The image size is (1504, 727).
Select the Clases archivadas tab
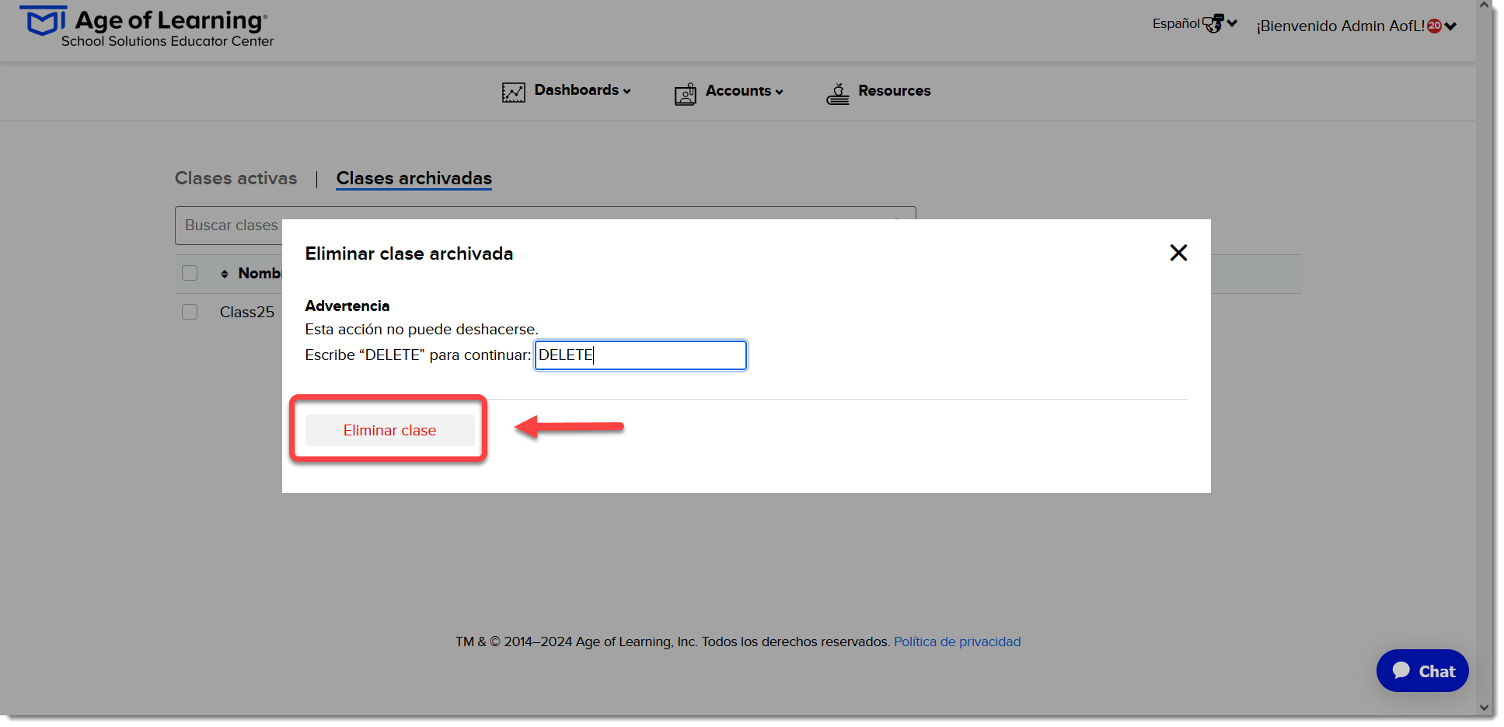pos(414,178)
